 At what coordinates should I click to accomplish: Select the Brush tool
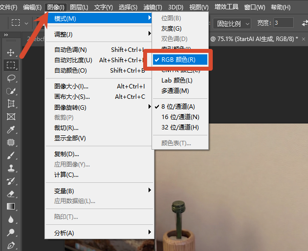(x=10, y=155)
